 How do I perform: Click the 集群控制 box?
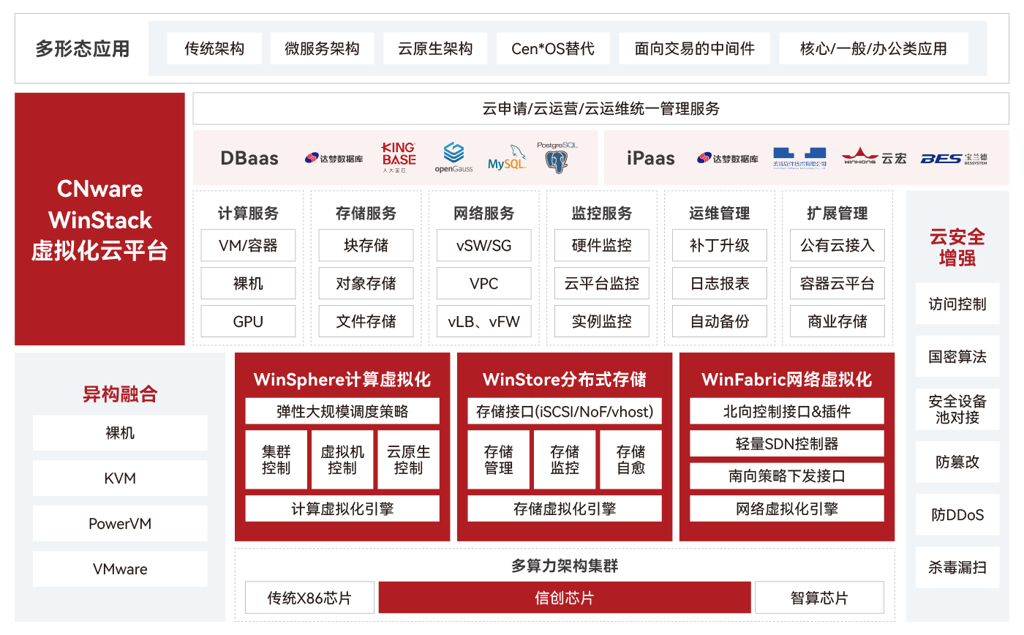[276, 459]
